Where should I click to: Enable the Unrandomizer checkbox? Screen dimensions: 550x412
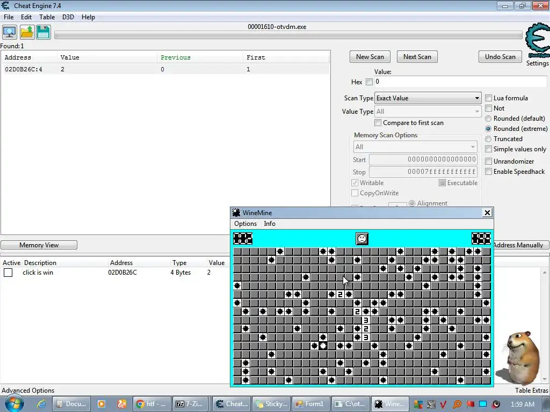(488, 161)
